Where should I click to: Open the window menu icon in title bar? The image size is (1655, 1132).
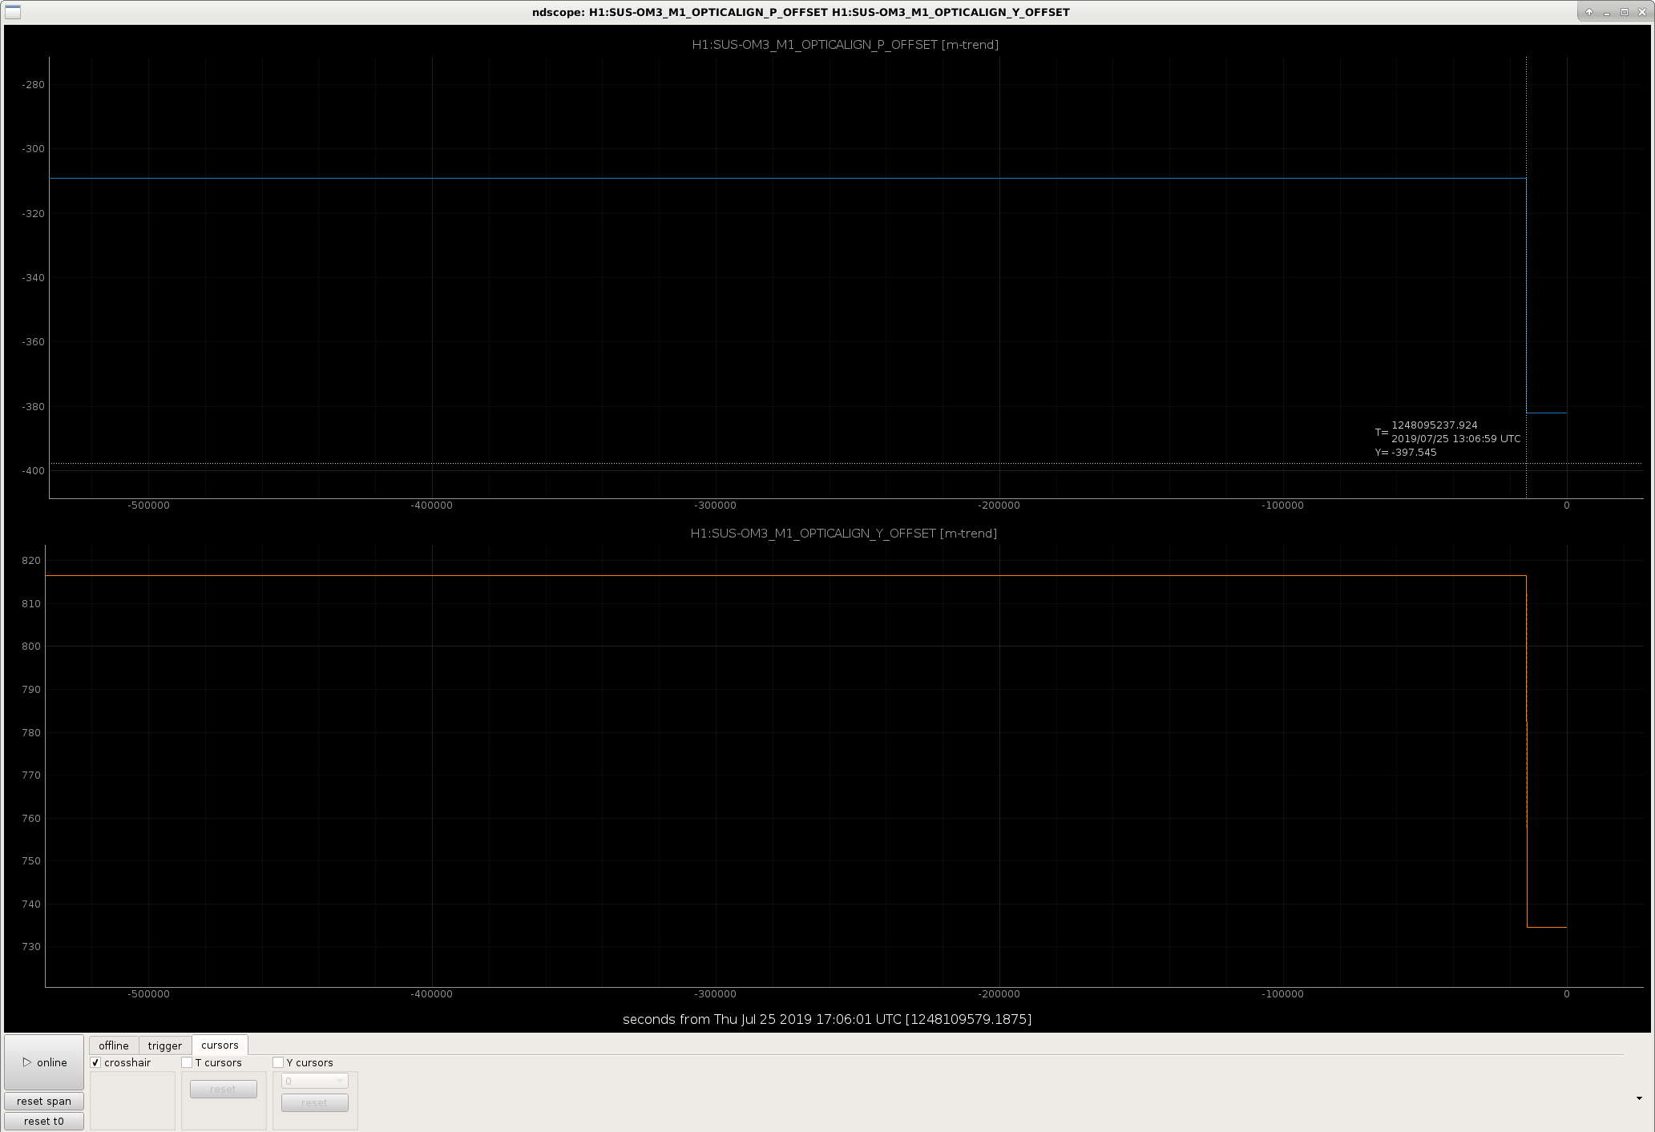[13, 12]
